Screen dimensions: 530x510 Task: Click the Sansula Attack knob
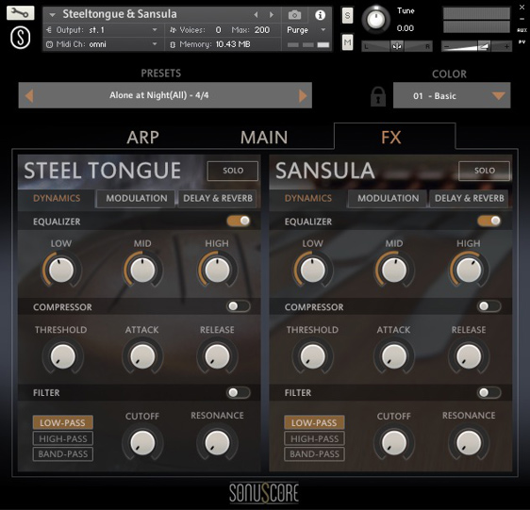(x=394, y=356)
